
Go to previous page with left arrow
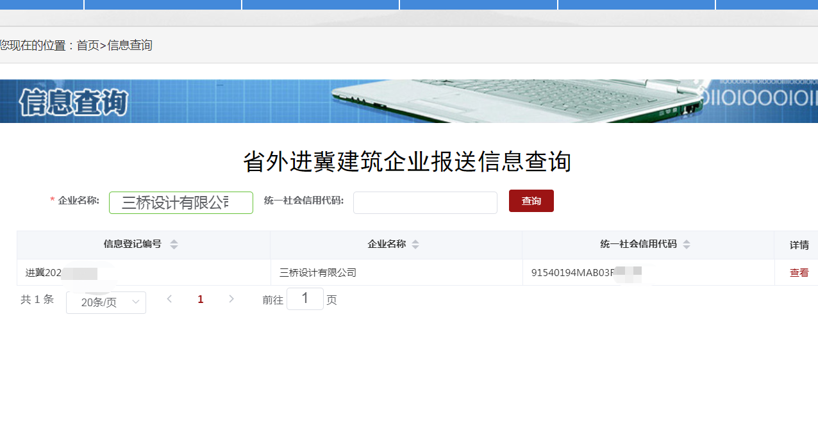pyautogui.click(x=169, y=299)
